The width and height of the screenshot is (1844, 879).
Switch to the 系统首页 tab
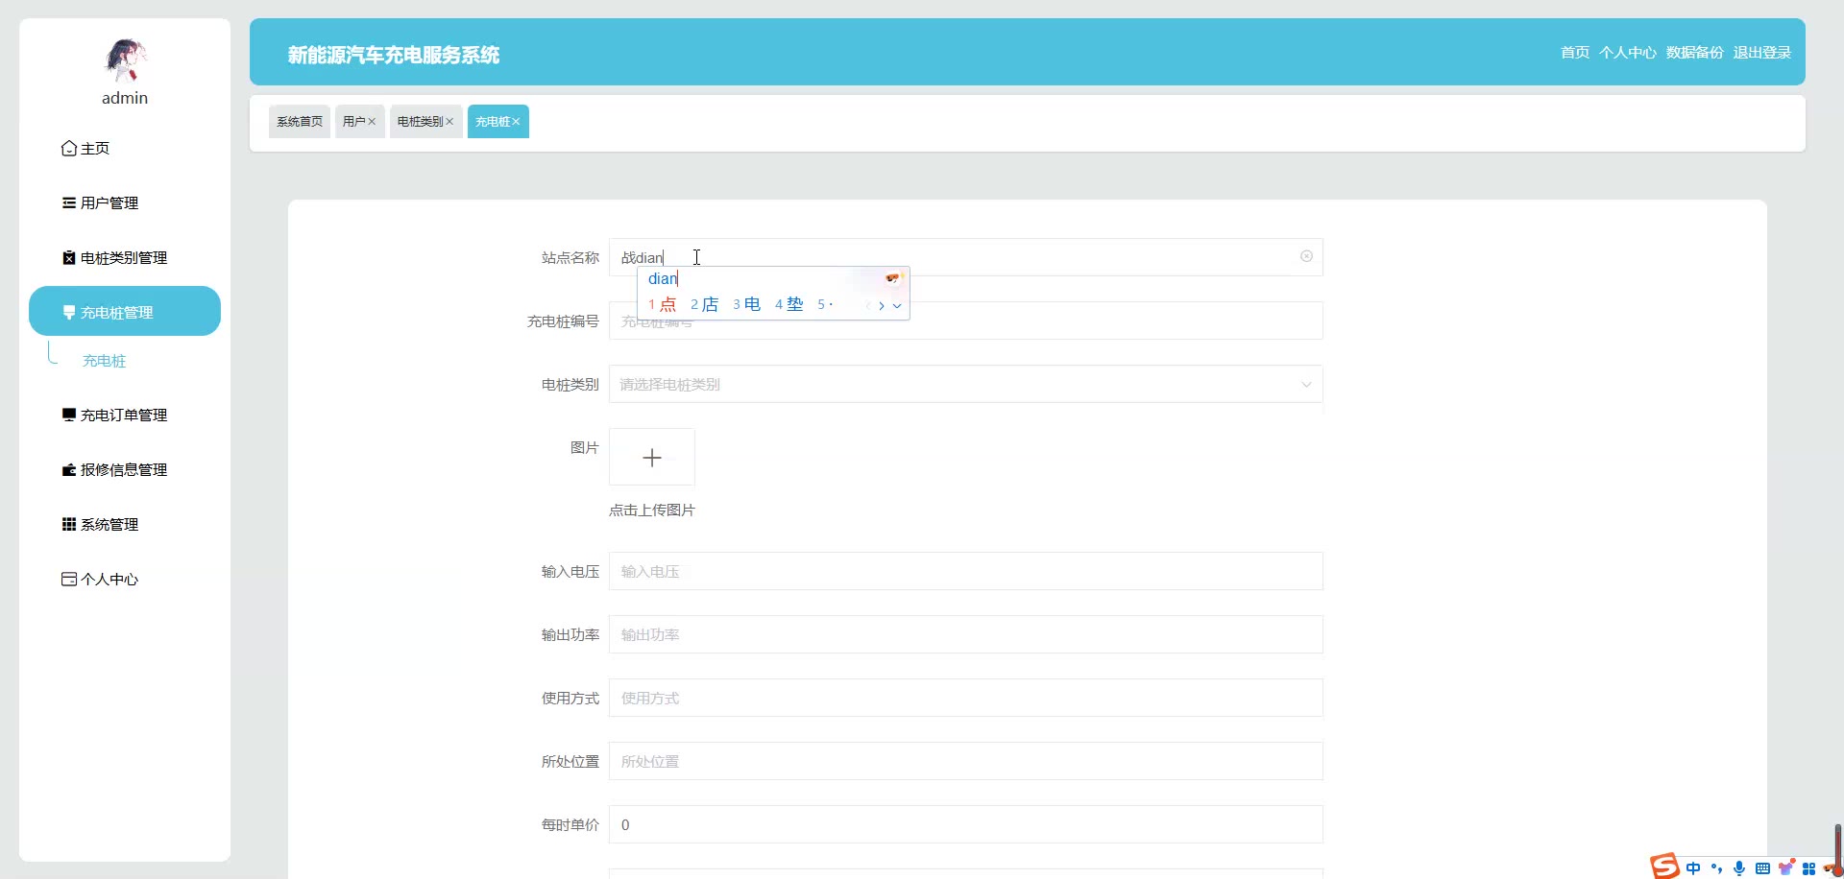coord(300,121)
